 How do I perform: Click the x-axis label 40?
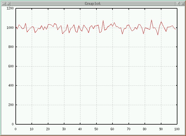80,129
